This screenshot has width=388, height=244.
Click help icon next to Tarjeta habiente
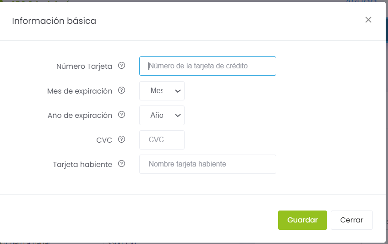point(121,164)
